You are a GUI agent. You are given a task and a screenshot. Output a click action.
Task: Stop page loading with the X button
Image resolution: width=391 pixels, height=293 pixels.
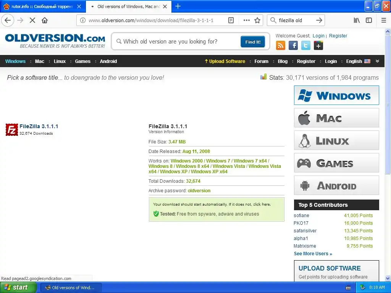32,20
